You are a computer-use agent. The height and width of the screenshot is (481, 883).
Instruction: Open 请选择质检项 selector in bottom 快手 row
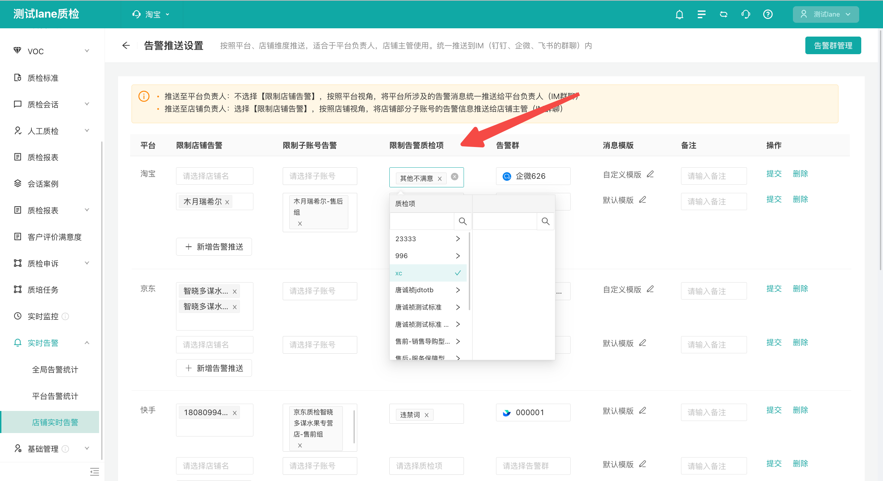426,466
